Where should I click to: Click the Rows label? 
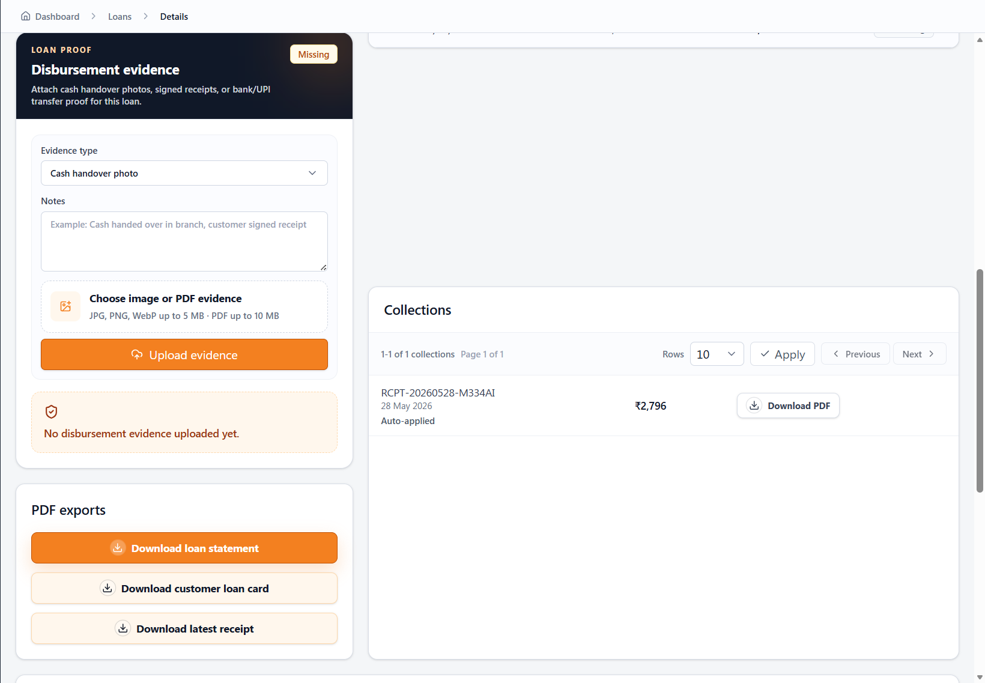pos(673,354)
